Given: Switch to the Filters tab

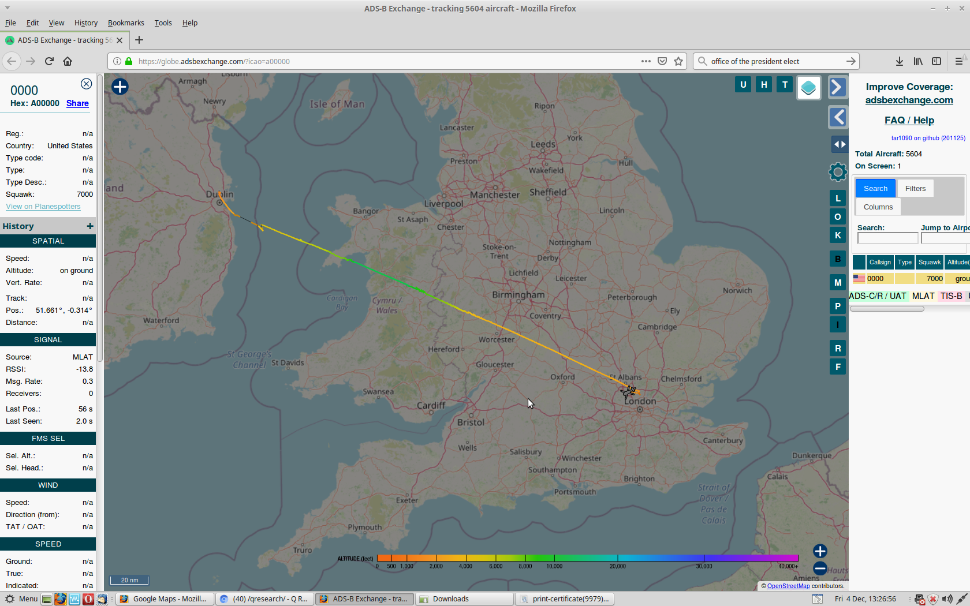Looking at the screenshot, I should coord(915,188).
